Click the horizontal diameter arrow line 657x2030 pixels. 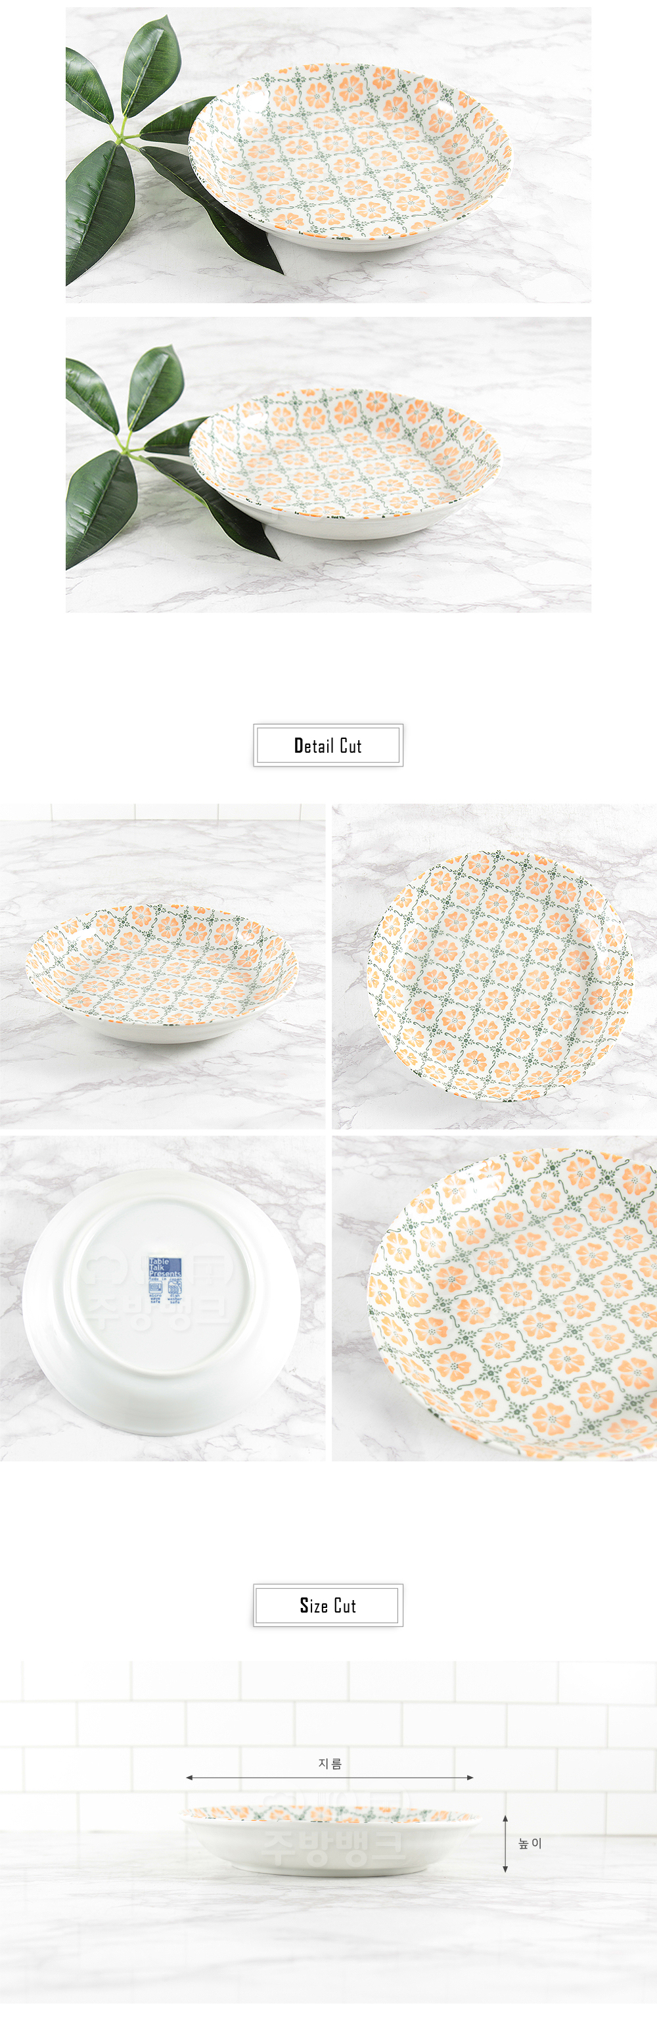pyautogui.click(x=330, y=1778)
